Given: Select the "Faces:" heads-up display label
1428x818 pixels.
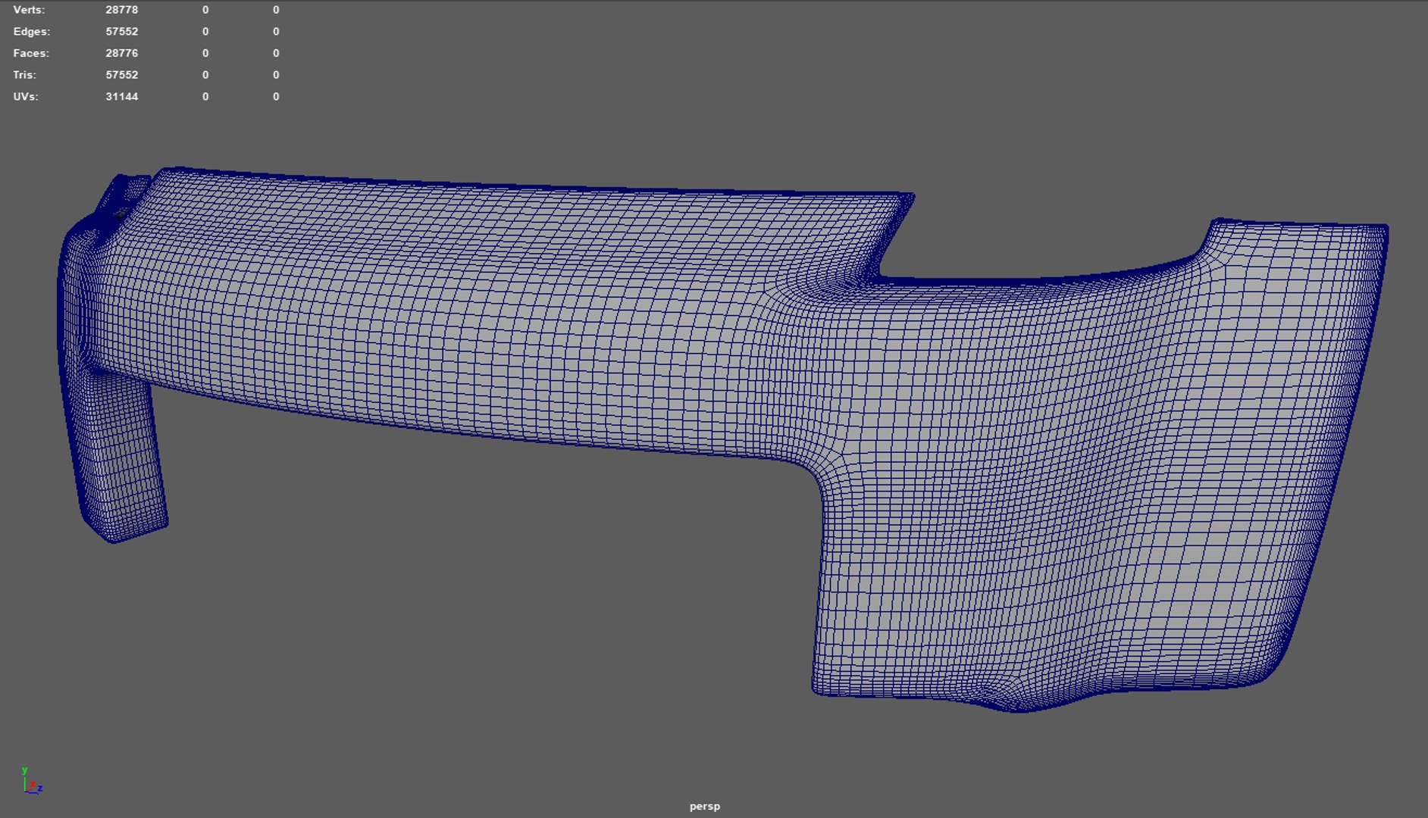Looking at the screenshot, I should 31,53.
